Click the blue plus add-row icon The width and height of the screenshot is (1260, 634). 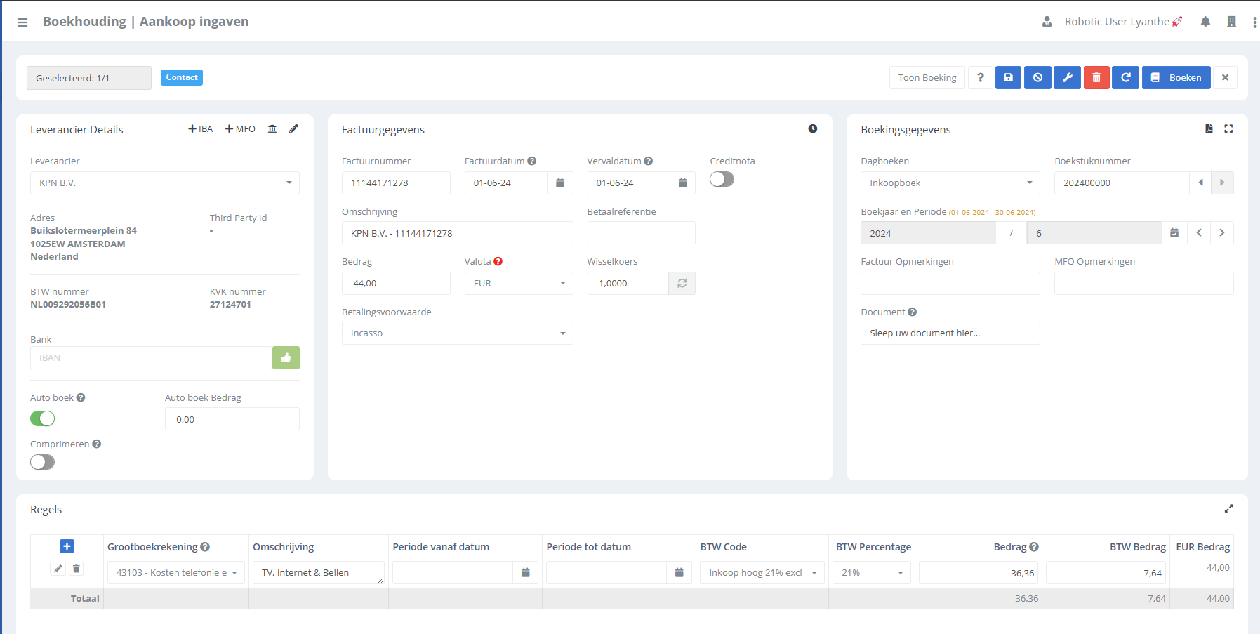tap(67, 546)
